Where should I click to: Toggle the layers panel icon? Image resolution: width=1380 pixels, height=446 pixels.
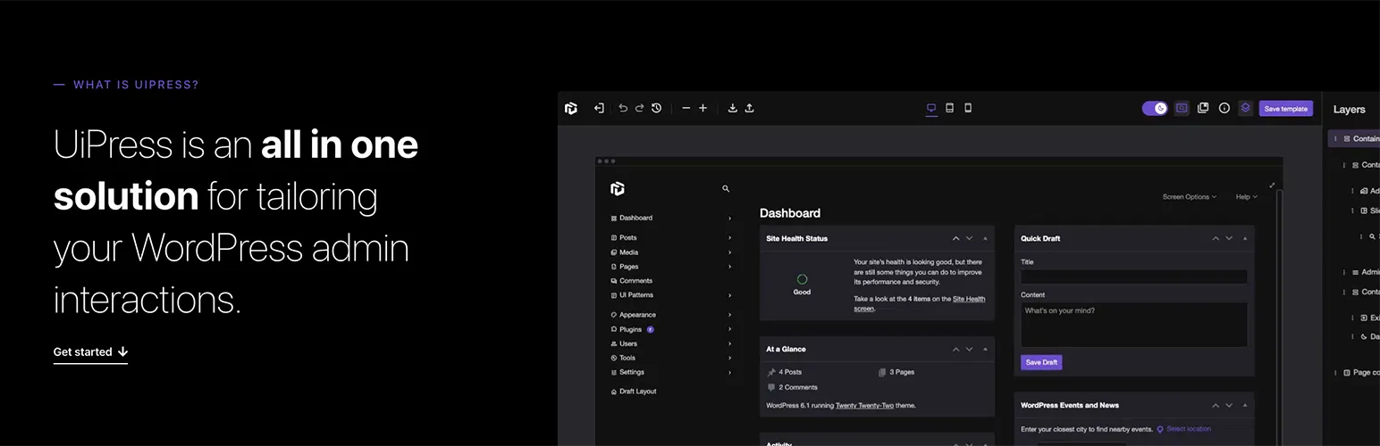[1246, 108]
